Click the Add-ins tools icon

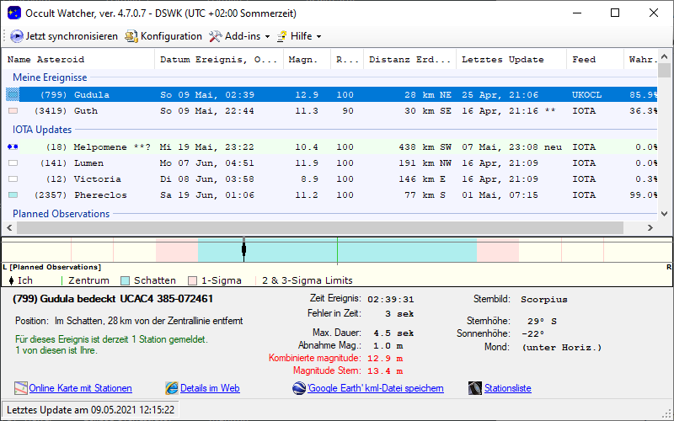(x=216, y=36)
